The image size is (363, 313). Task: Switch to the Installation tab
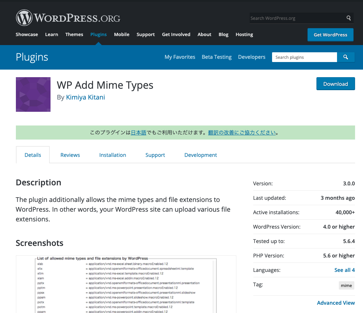113,155
